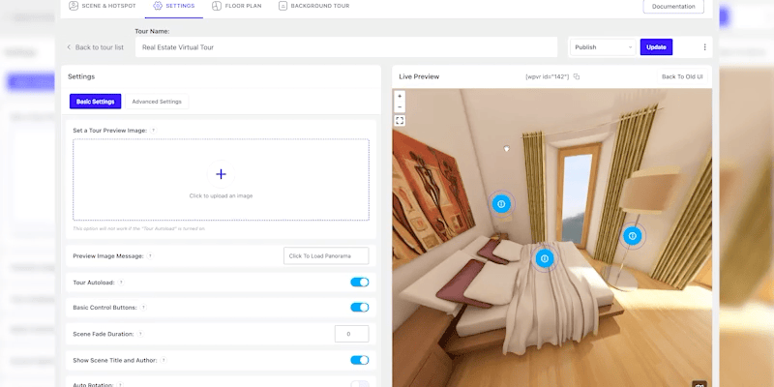Zoom in the live preview
This screenshot has width=774, height=387.
click(x=400, y=96)
